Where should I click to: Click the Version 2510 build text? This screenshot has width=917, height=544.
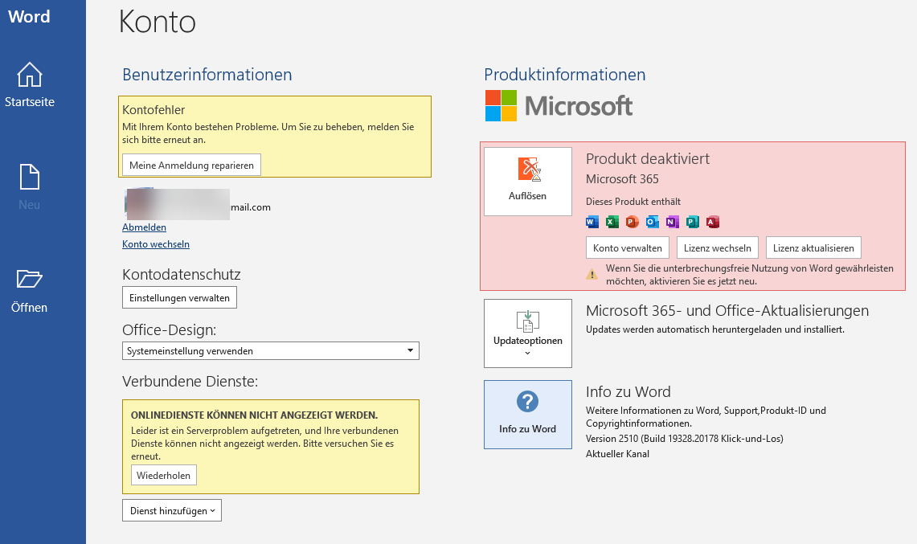coord(684,438)
